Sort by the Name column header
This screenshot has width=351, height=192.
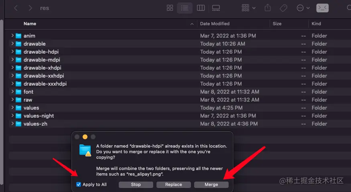30,24
